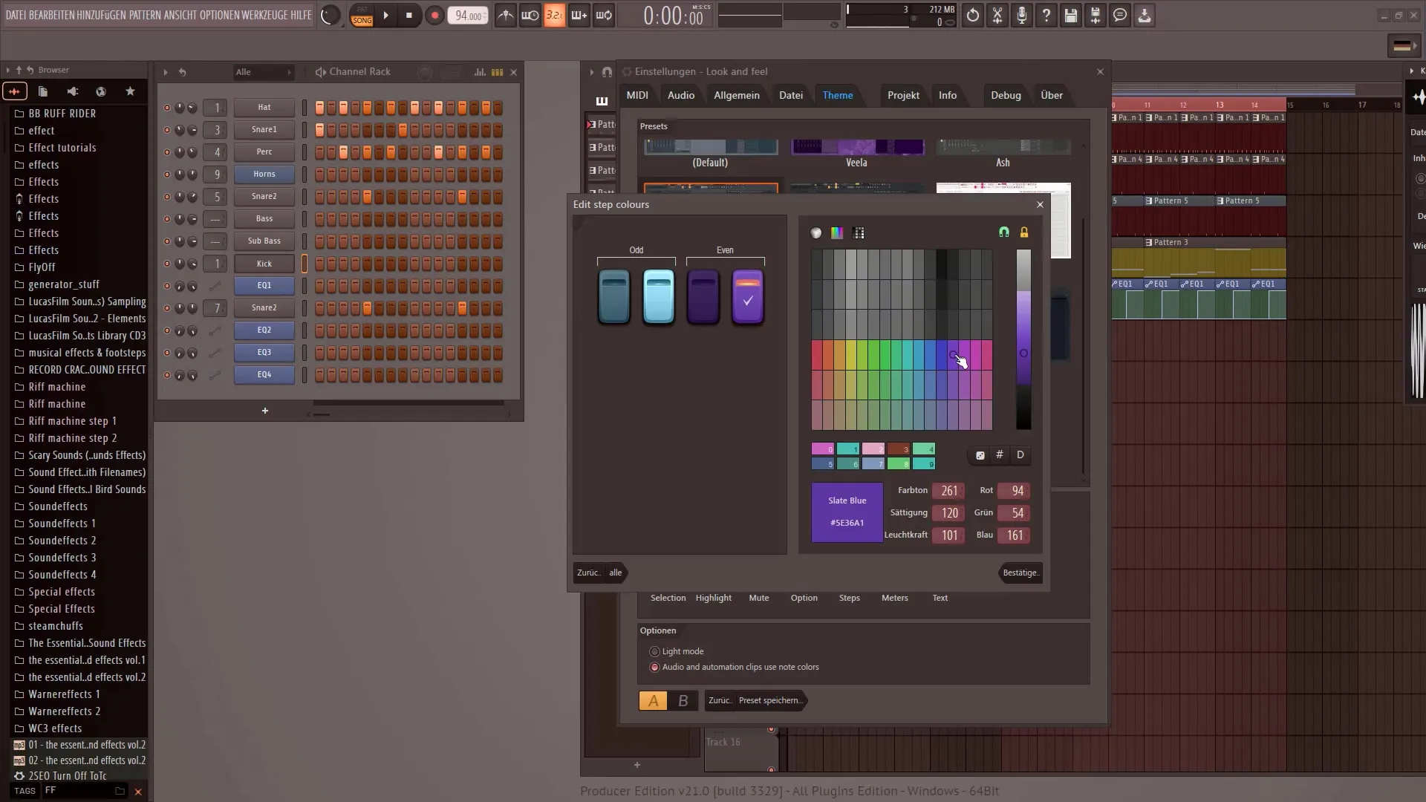Click the loop recording icon

pyautogui.click(x=604, y=16)
